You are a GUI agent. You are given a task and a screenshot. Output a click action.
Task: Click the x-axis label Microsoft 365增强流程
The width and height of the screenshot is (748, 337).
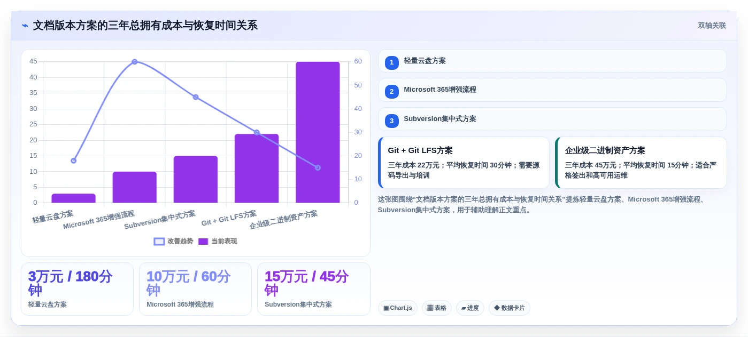click(x=99, y=220)
